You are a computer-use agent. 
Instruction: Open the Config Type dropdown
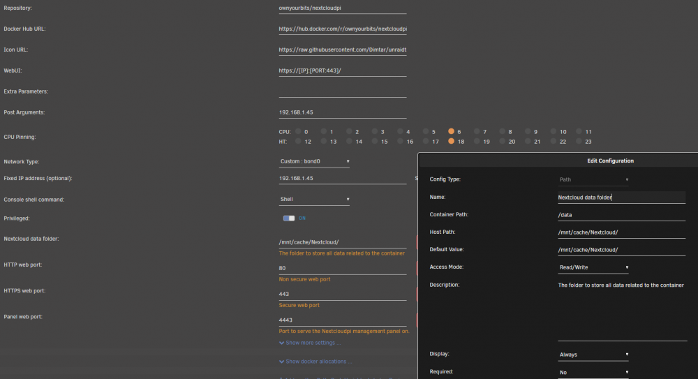point(593,179)
